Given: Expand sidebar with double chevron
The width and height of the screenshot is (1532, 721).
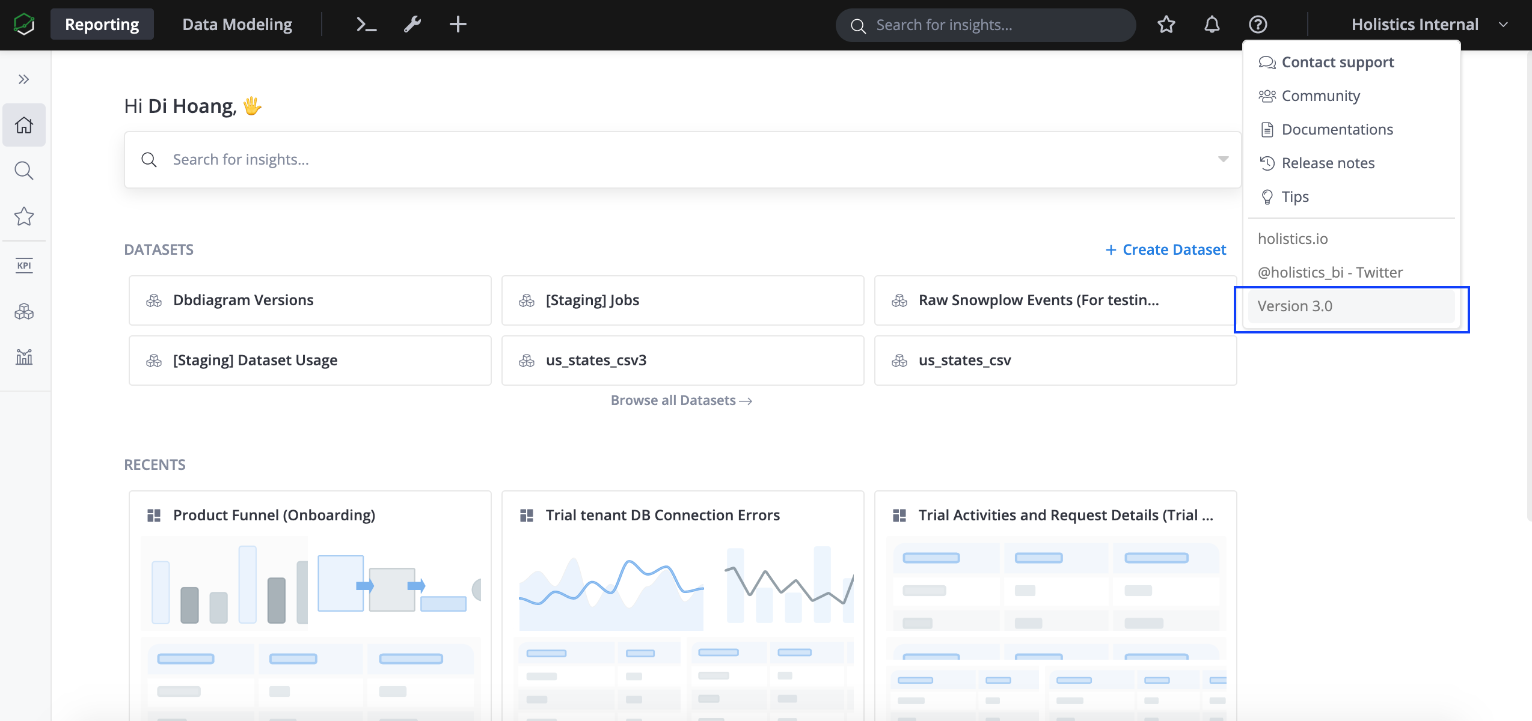Looking at the screenshot, I should [x=24, y=79].
